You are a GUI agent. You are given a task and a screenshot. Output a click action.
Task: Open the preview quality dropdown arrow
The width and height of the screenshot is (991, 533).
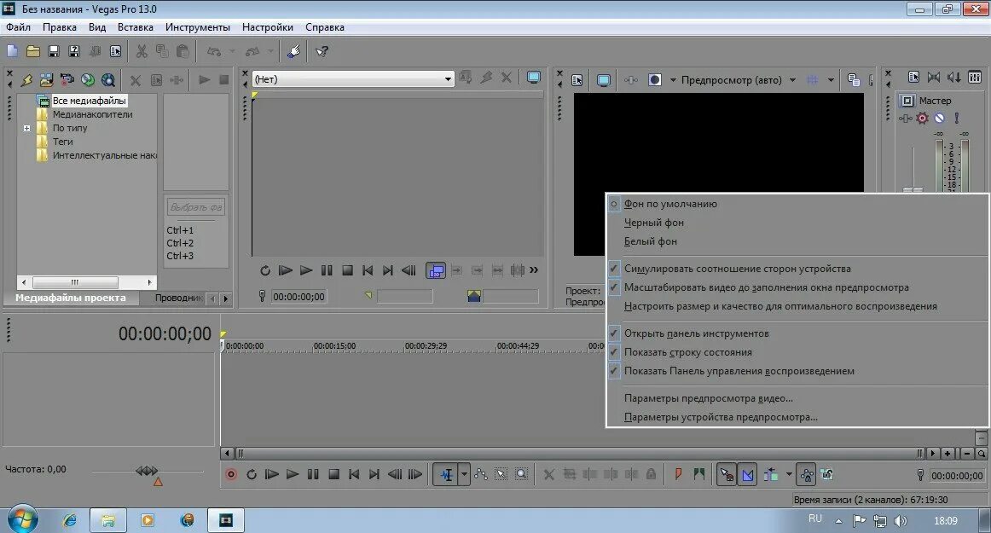(x=792, y=80)
